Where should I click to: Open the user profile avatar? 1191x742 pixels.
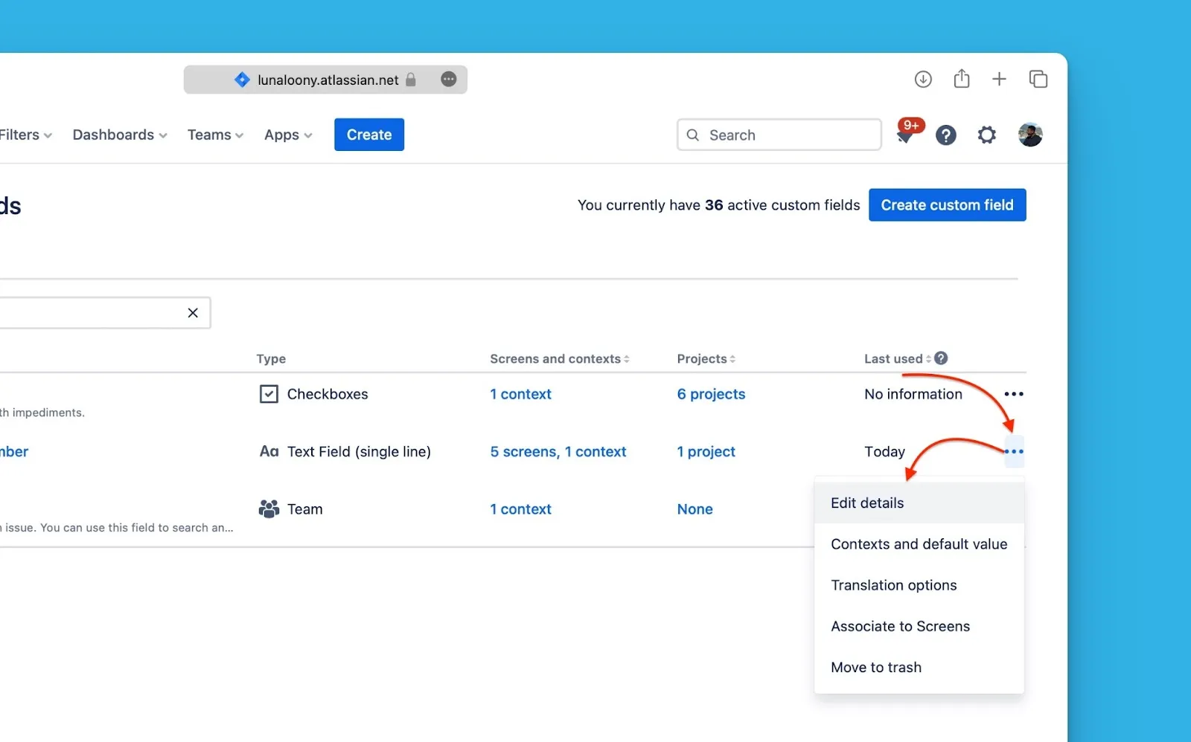[x=1029, y=135]
